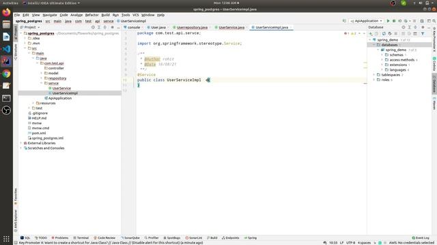Select extensions node in Database
Screen dimensions: 437x245
[398, 65]
